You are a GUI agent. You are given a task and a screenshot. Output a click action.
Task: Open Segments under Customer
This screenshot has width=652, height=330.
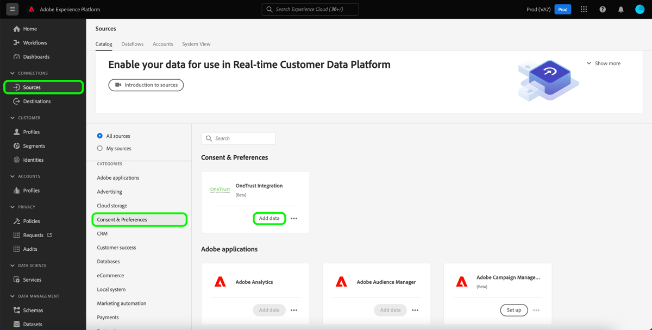pyautogui.click(x=34, y=145)
